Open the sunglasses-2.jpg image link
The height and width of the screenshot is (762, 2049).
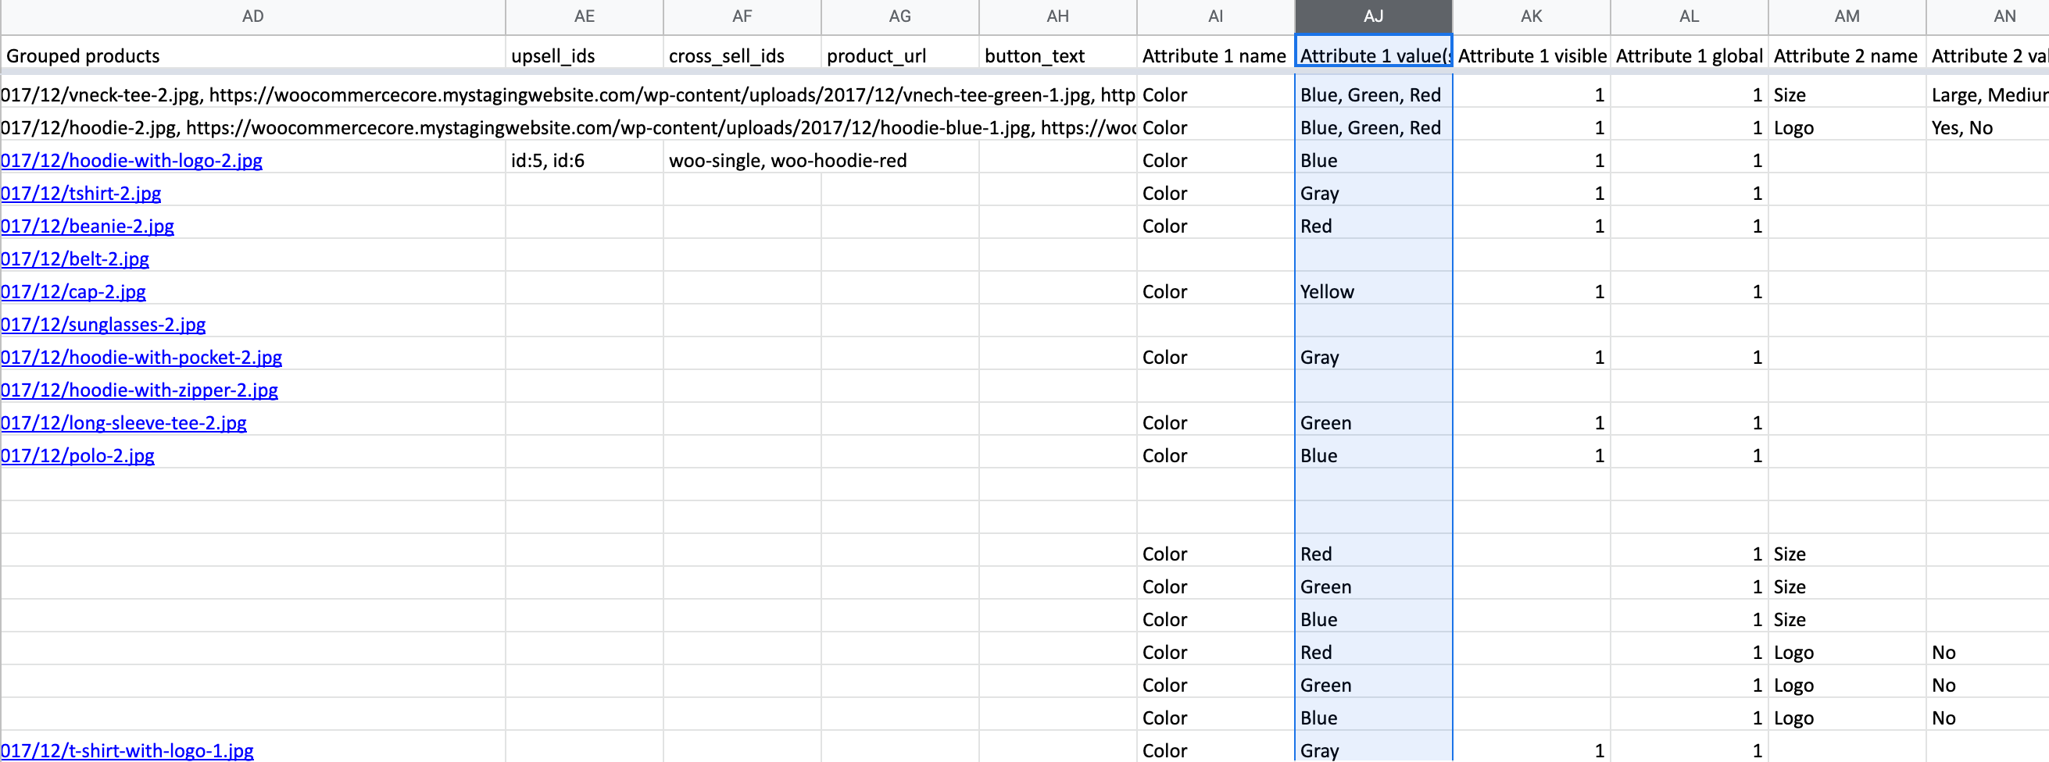(103, 324)
